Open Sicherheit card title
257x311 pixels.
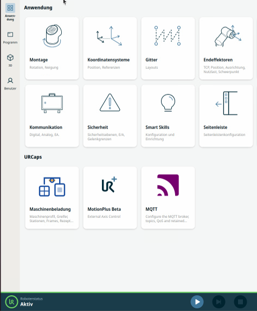pos(98,128)
